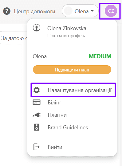Click Показати профіль link

pos(66,36)
